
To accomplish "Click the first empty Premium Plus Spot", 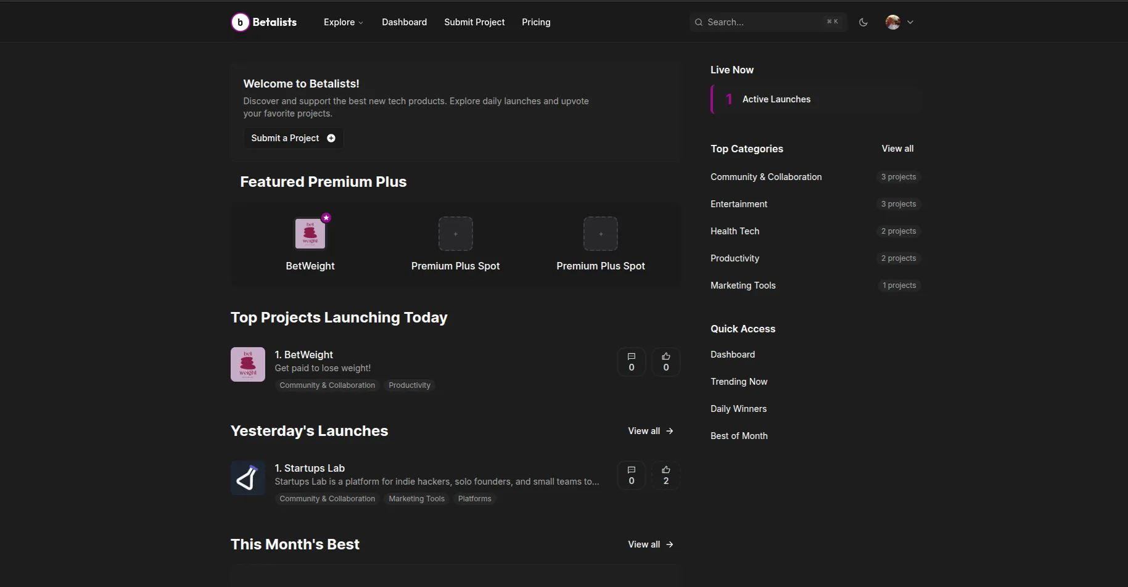I will pyautogui.click(x=455, y=234).
